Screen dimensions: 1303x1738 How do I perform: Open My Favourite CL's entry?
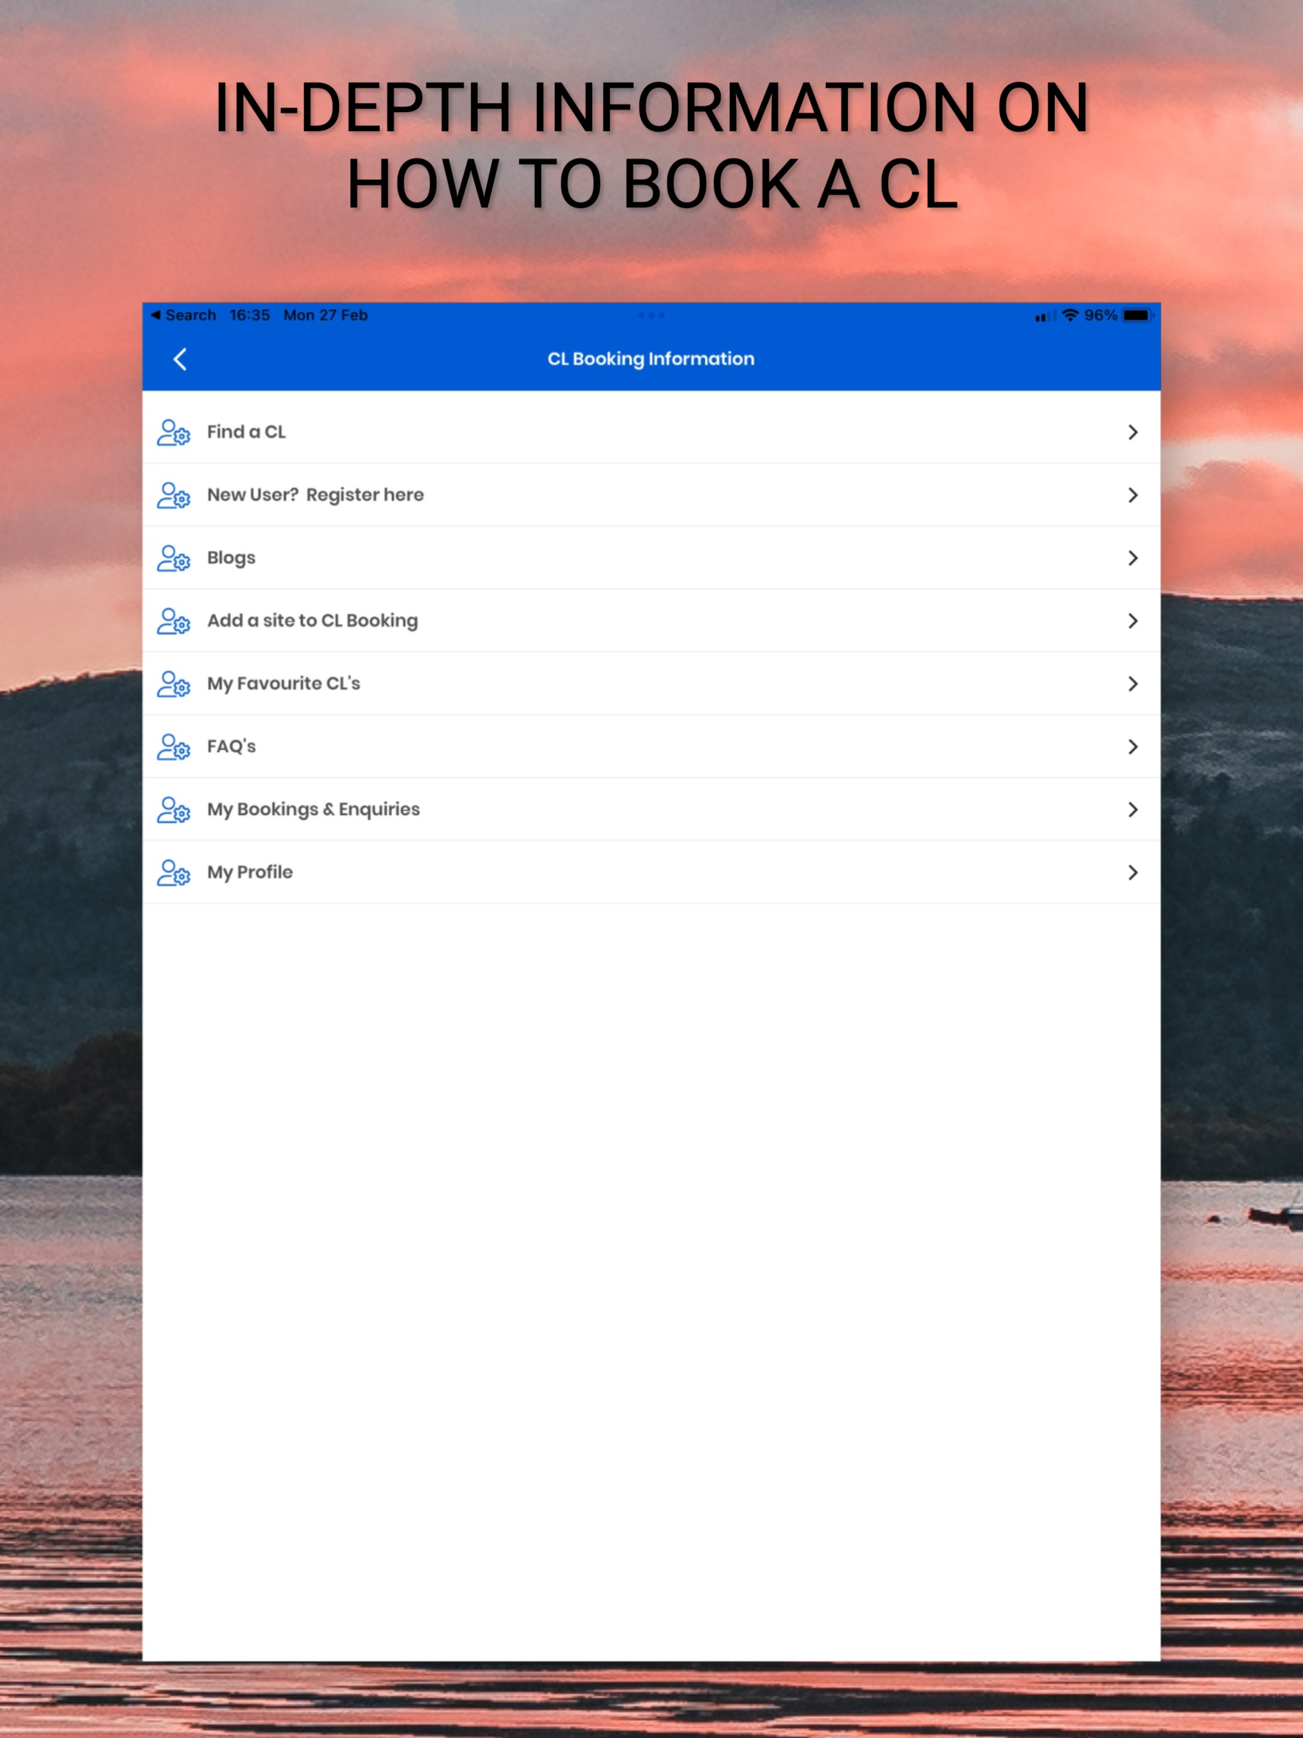(651, 684)
